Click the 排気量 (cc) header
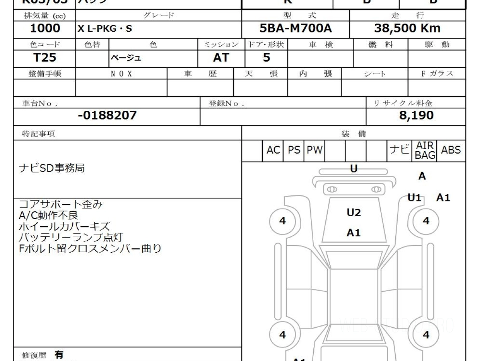482x361 pixels. coord(45,16)
